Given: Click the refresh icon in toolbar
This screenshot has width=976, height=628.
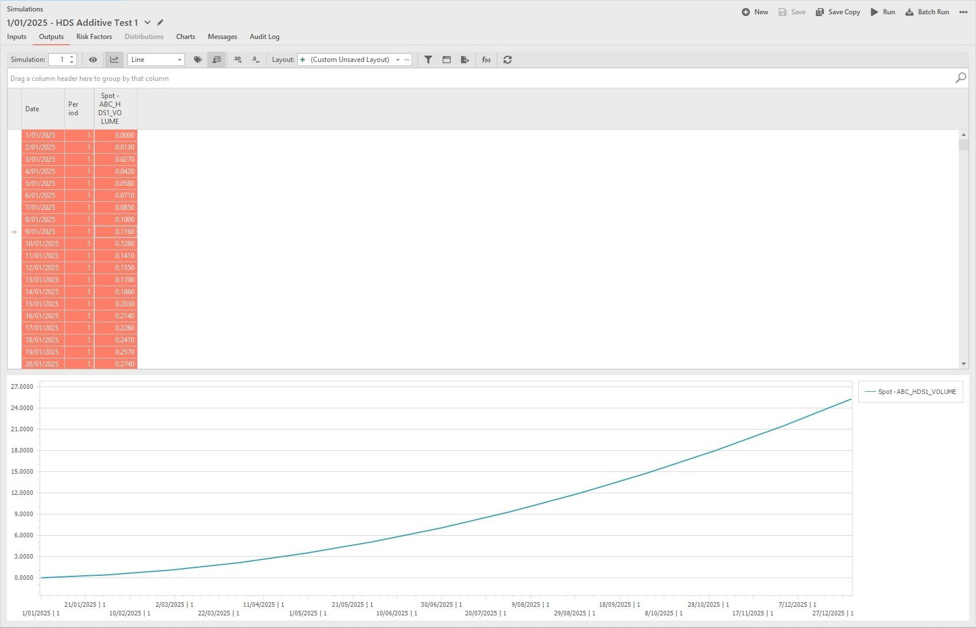Looking at the screenshot, I should click(x=508, y=60).
